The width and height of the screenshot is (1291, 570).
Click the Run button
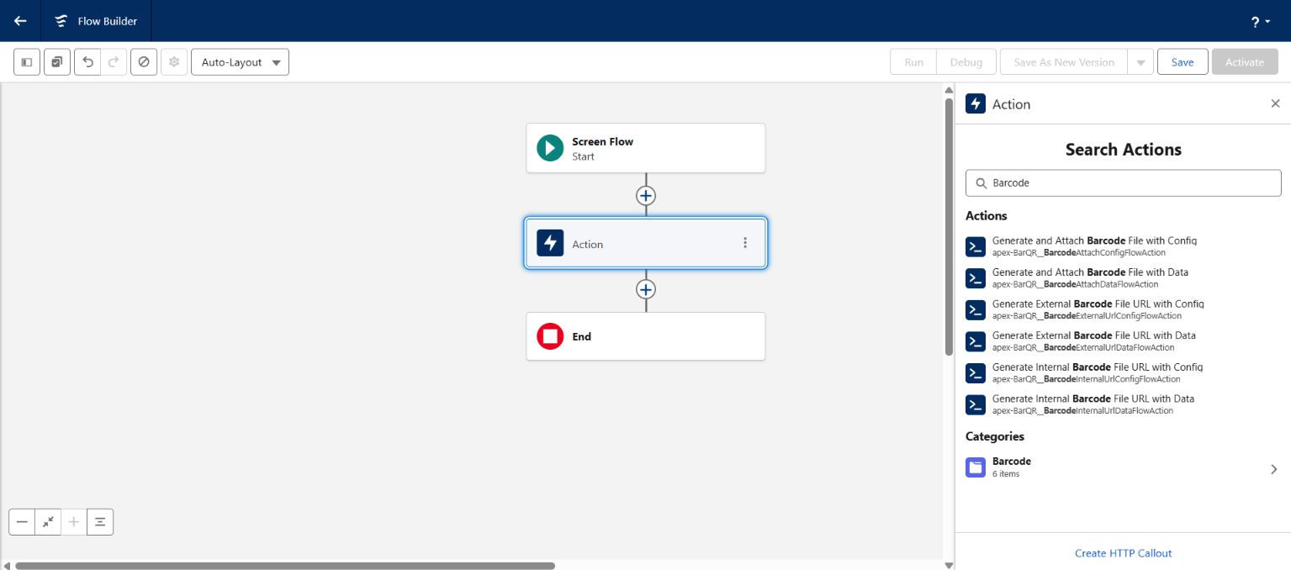(913, 62)
